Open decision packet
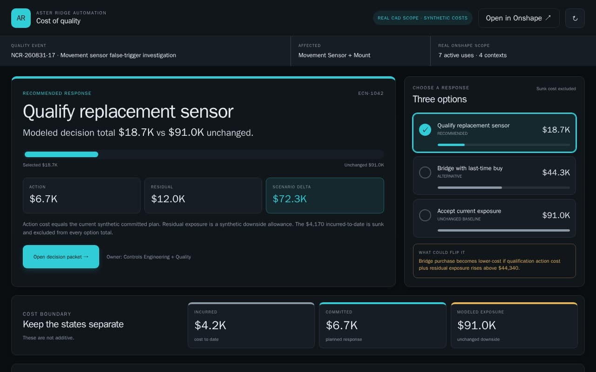Viewport: 596px width, 372px height. (x=61, y=257)
